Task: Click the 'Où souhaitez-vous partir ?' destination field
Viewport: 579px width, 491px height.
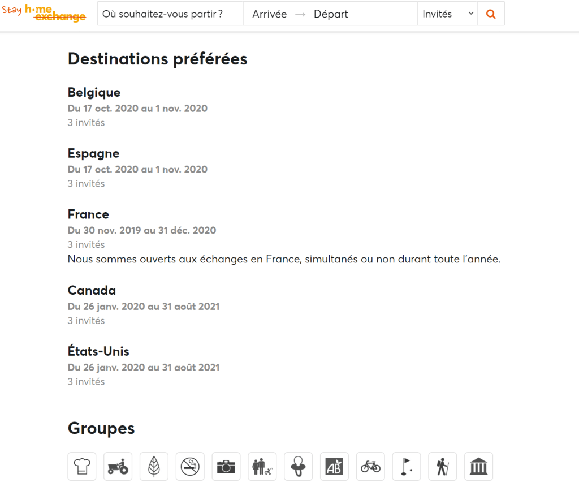Action: [x=170, y=14]
